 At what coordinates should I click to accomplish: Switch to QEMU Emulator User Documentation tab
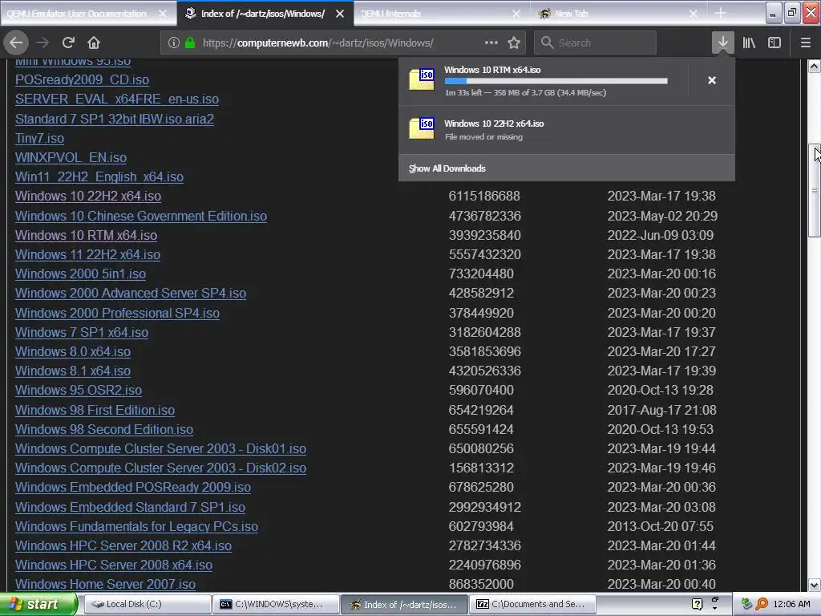click(77, 14)
